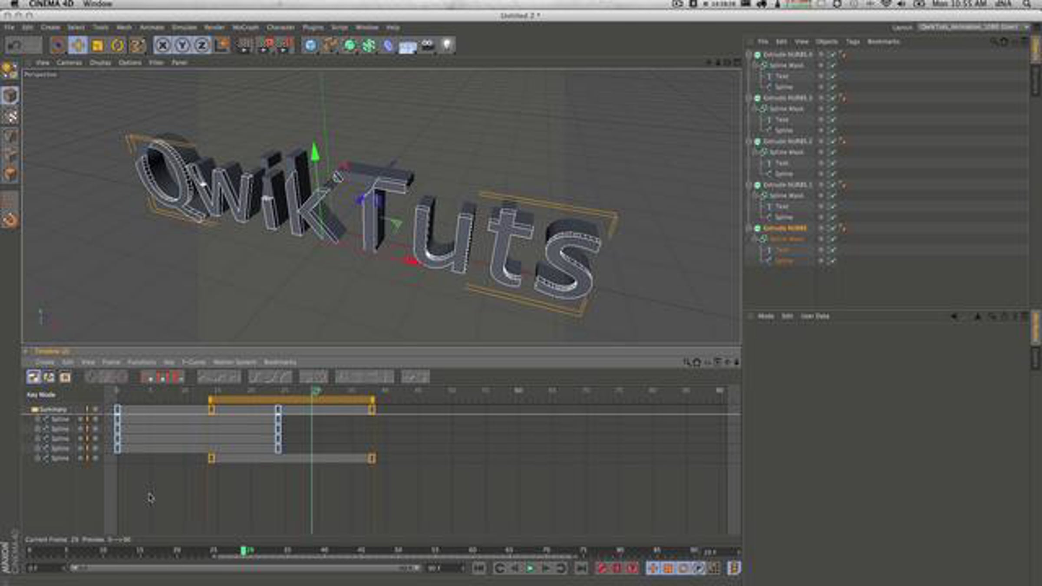Image resolution: width=1042 pixels, height=586 pixels.
Task: Click the Phong tag on Extrude NURBS.4
Action: (x=842, y=55)
